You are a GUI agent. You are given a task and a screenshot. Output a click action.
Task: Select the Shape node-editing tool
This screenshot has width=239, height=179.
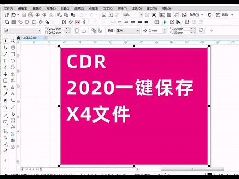click(6, 48)
